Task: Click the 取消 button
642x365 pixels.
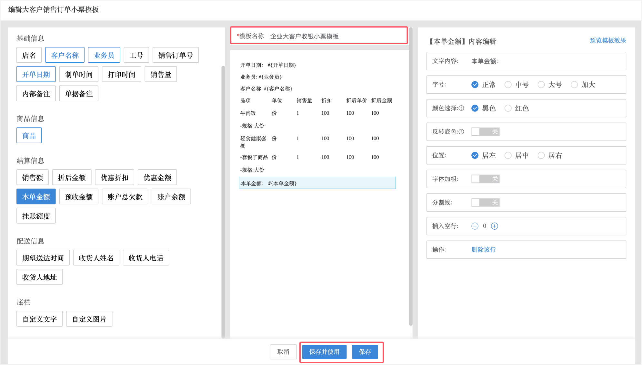Action: [x=283, y=352]
